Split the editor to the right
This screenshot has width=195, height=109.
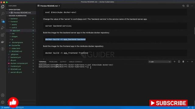[188, 6]
